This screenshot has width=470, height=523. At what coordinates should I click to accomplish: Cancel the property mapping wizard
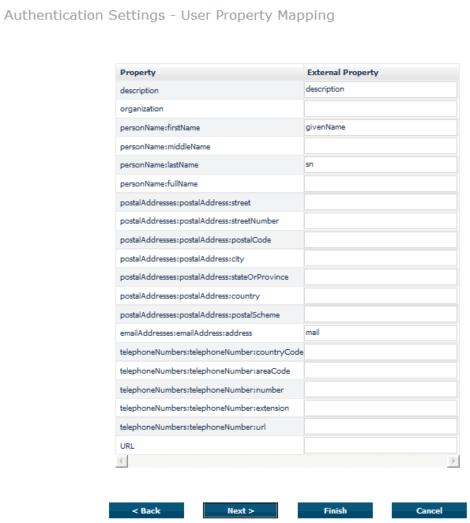coord(429,510)
